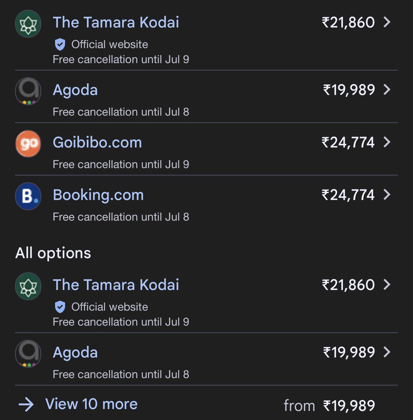
Task: Expand the View 10 more options link
Action: tap(91, 404)
